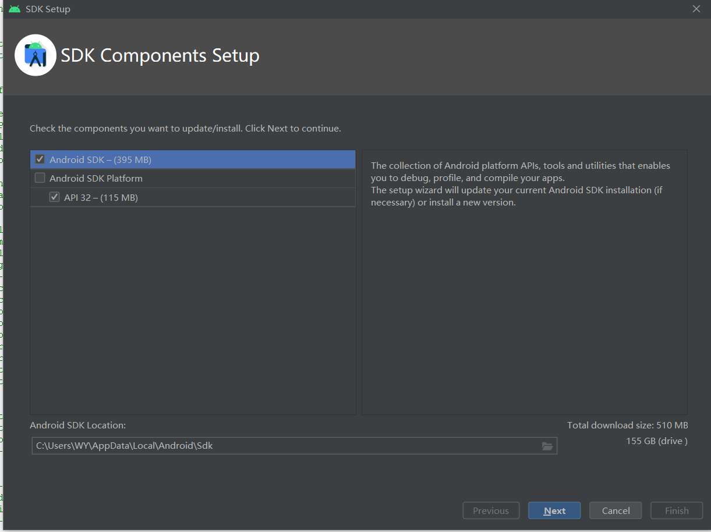Proceed with the Next button

click(554, 510)
